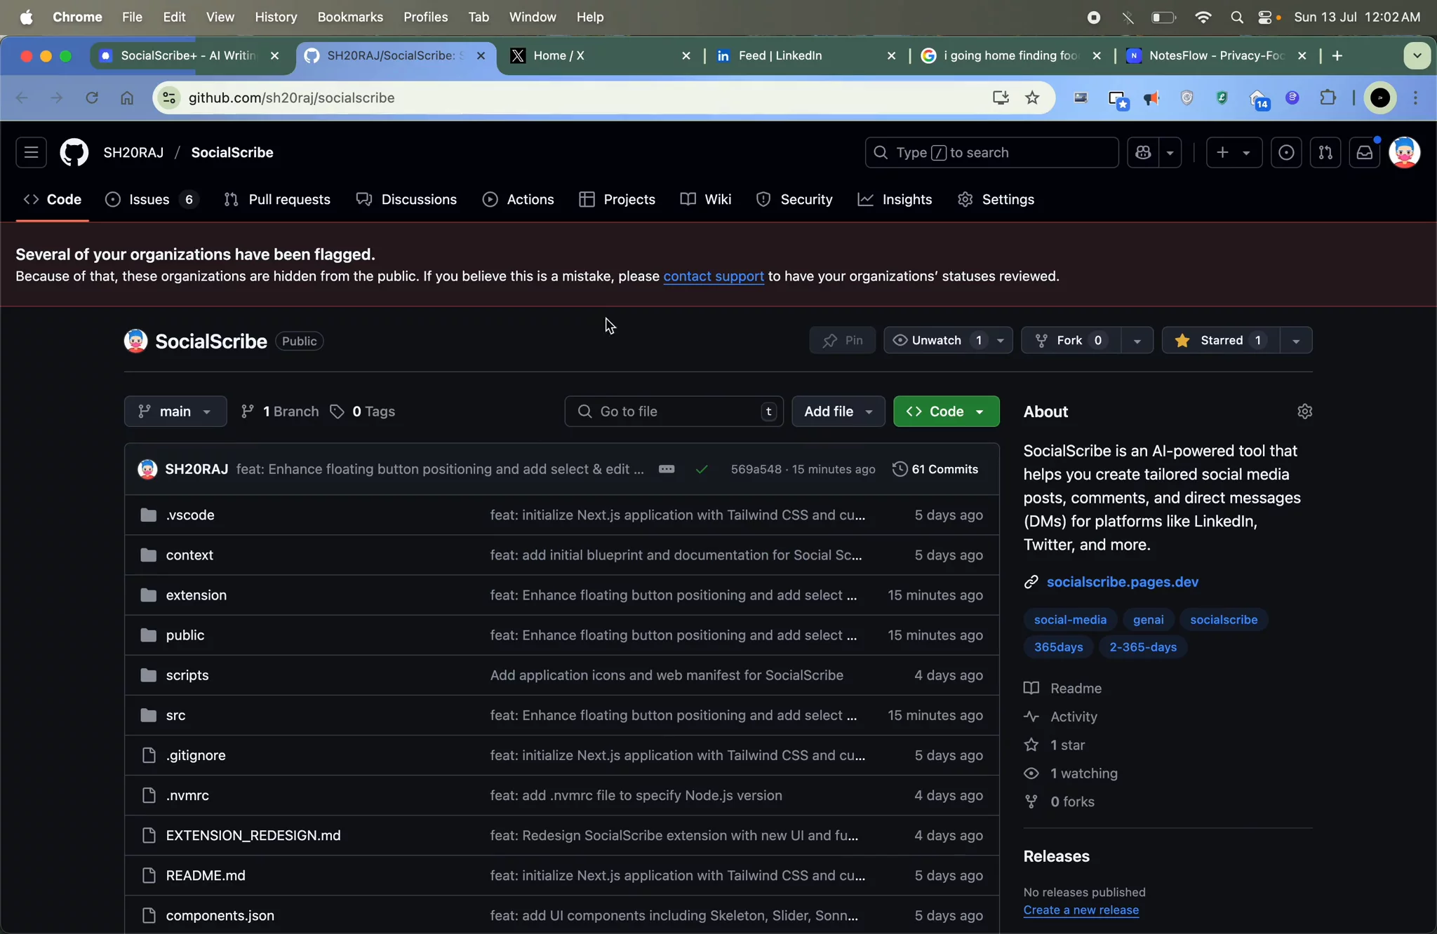Open the Bookmarks menu in menu bar

(349, 17)
